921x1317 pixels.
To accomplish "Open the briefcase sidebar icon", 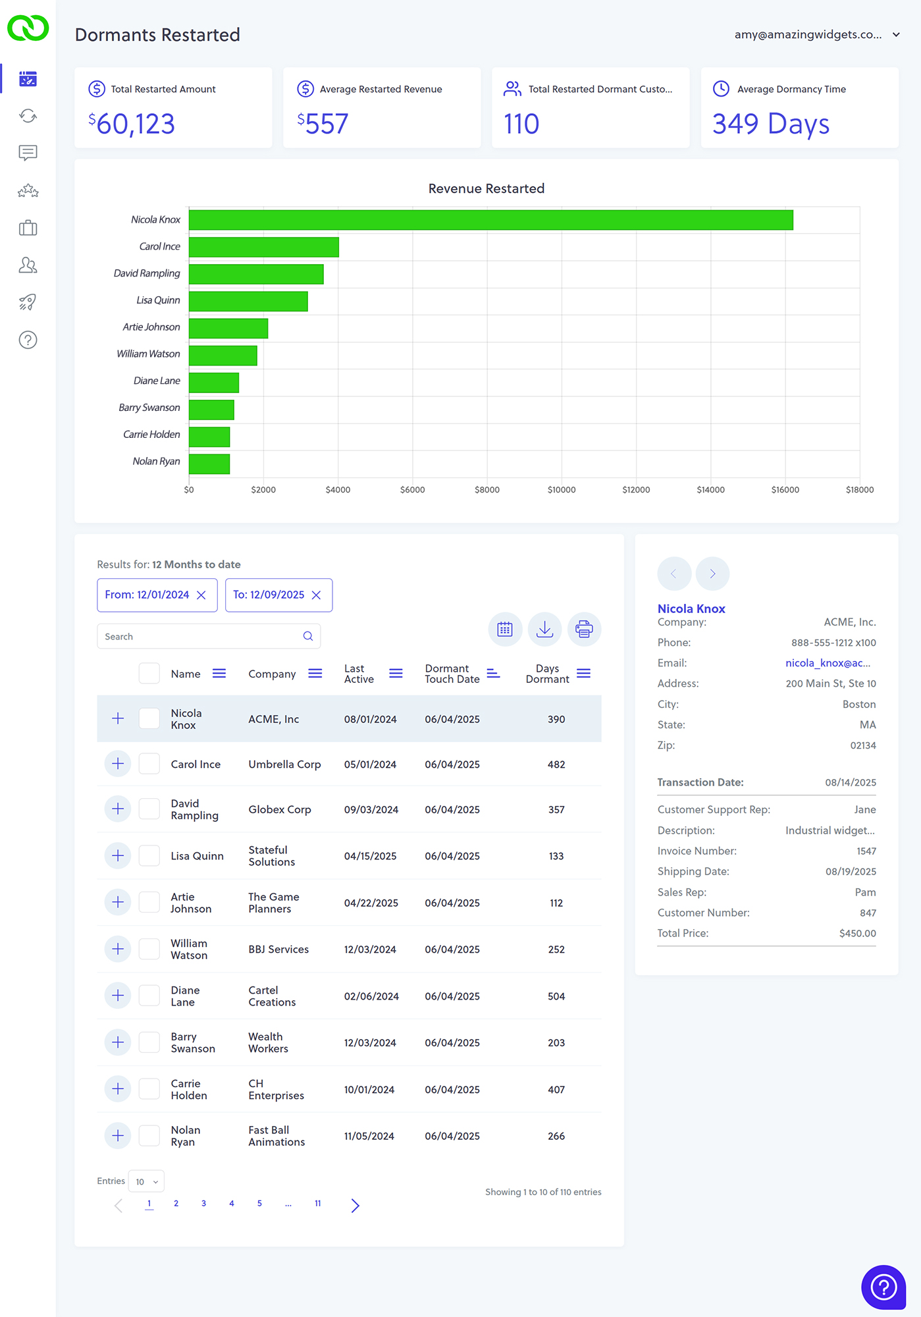I will [x=28, y=228].
